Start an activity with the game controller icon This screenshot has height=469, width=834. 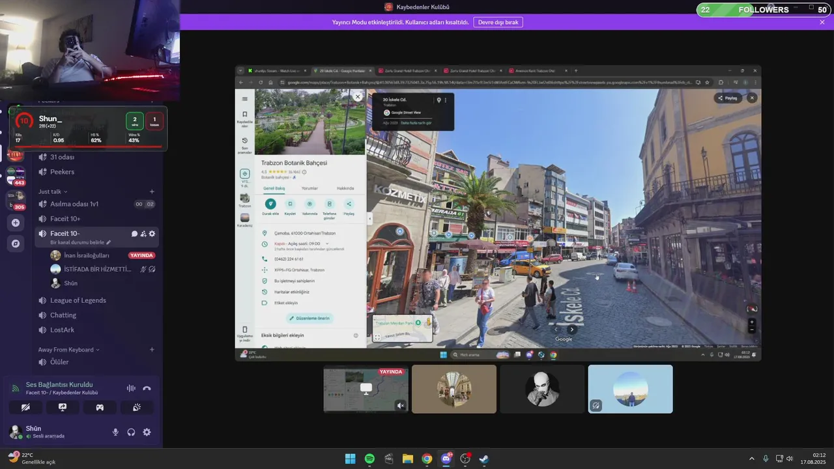(100, 407)
